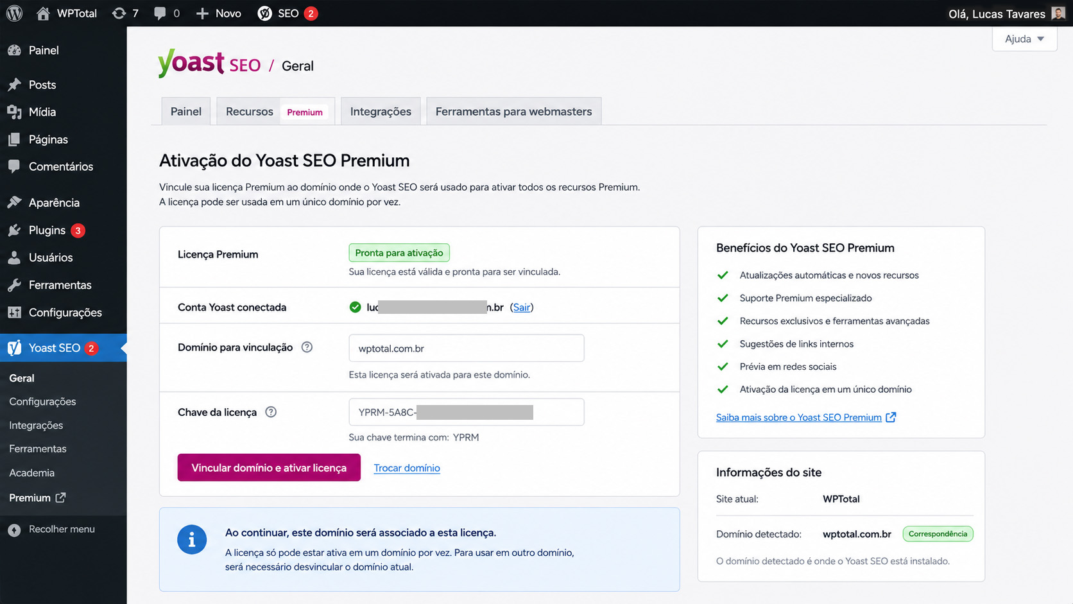The height and width of the screenshot is (604, 1073).
Task: Select Academia in Yoast submenu
Action: [32, 473]
